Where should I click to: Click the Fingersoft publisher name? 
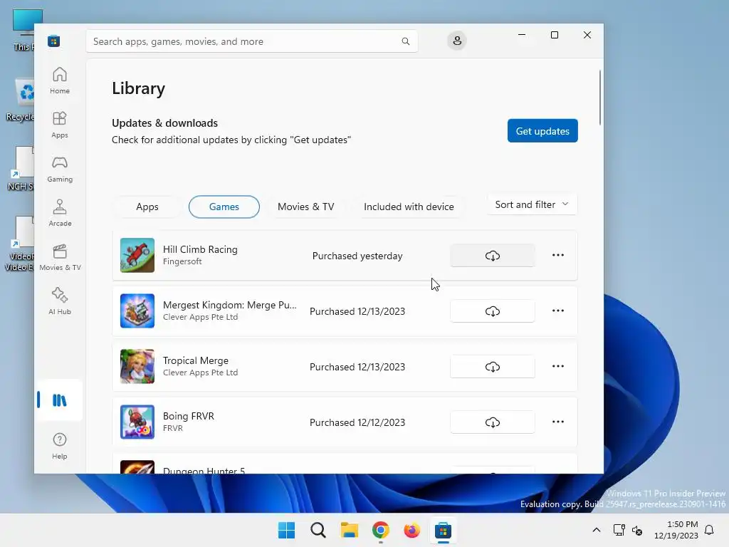(x=182, y=261)
